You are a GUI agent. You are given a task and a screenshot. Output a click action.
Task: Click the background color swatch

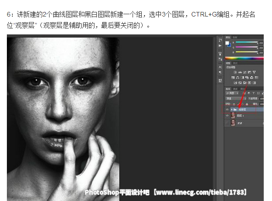pyautogui.click(x=229, y=45)
